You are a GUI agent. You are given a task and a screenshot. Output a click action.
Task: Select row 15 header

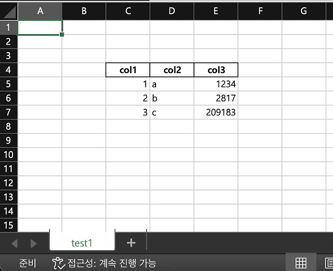point(8,225)
